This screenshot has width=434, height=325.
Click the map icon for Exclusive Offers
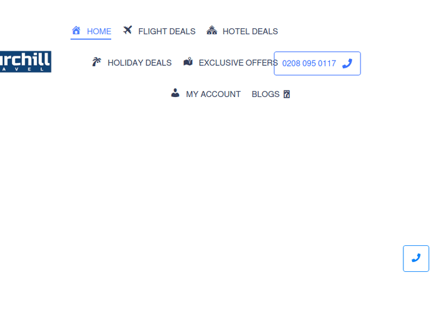point(188,62)
